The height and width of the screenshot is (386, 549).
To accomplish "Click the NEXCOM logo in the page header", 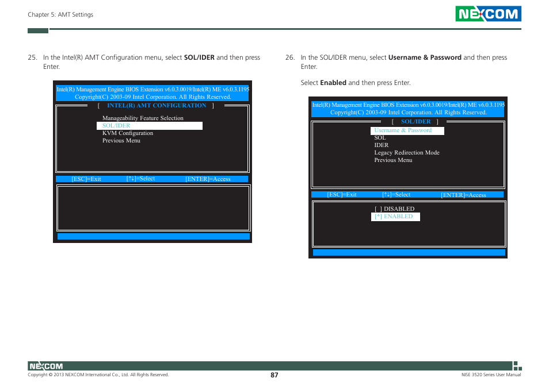I will pos(488,14).
